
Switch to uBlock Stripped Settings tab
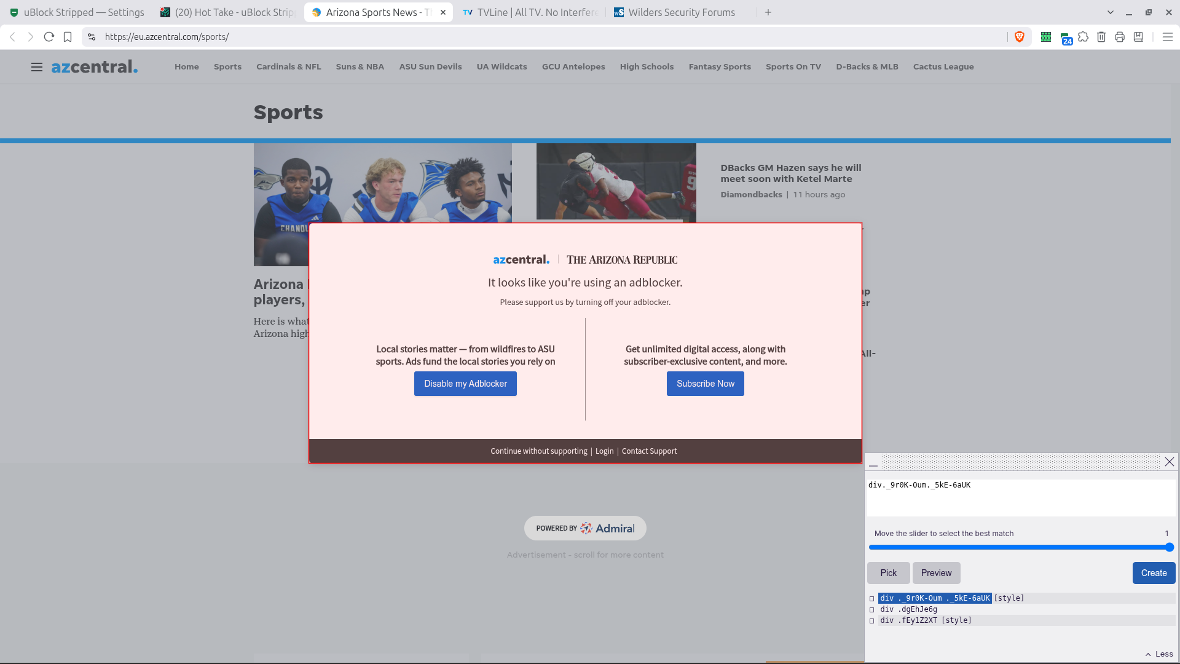77,12
